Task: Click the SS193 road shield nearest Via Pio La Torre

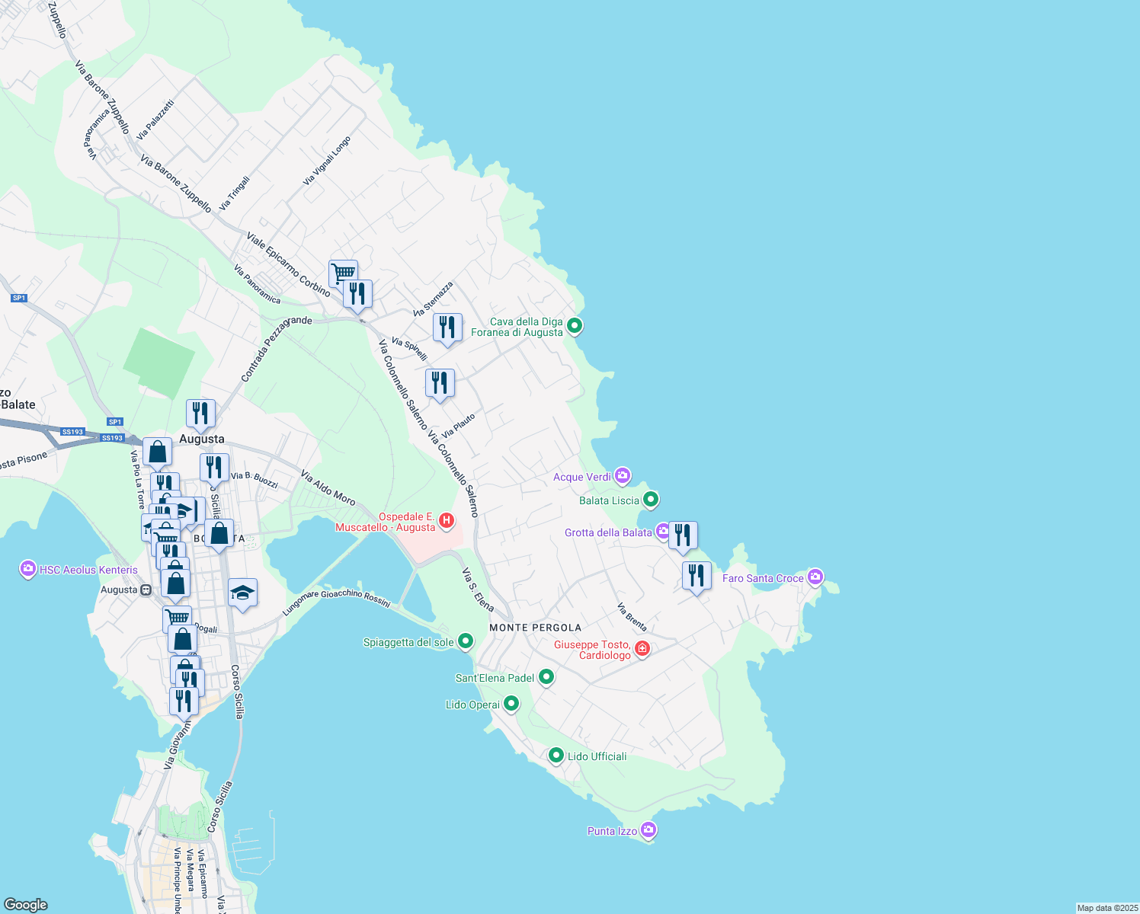Action: [x=112, y=438]
